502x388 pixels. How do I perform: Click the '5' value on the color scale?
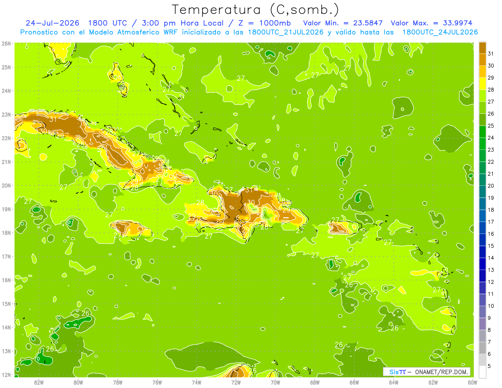click(490, 366)
